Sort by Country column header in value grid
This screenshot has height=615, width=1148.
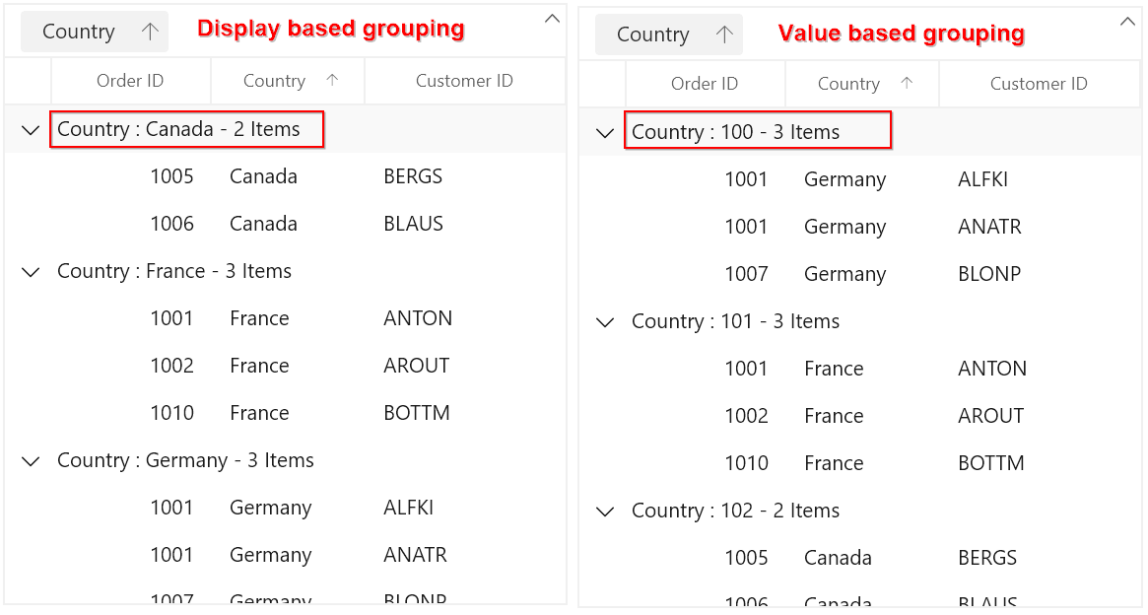(861, 84)
